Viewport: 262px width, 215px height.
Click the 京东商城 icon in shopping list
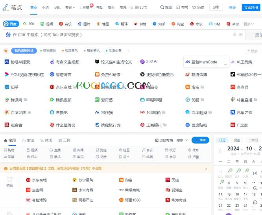point(28,180)
